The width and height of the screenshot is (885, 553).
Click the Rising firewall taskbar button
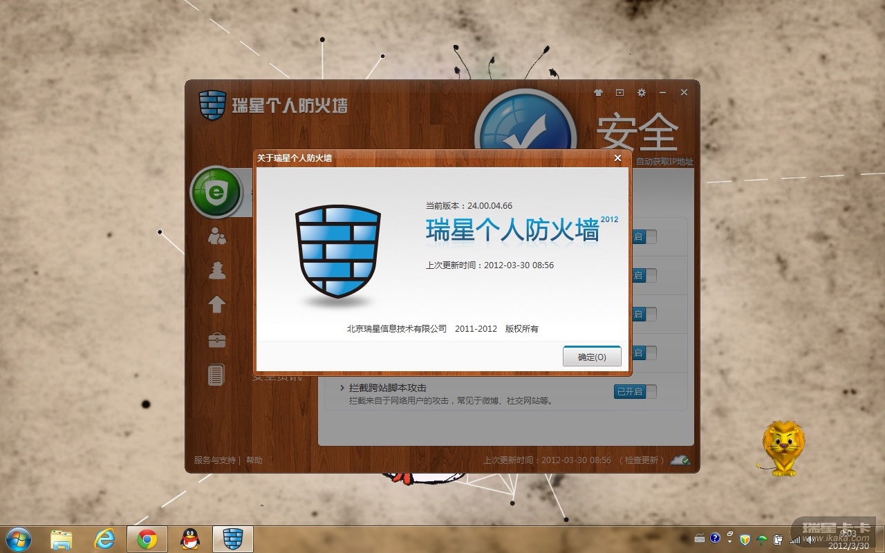(233, 539)
